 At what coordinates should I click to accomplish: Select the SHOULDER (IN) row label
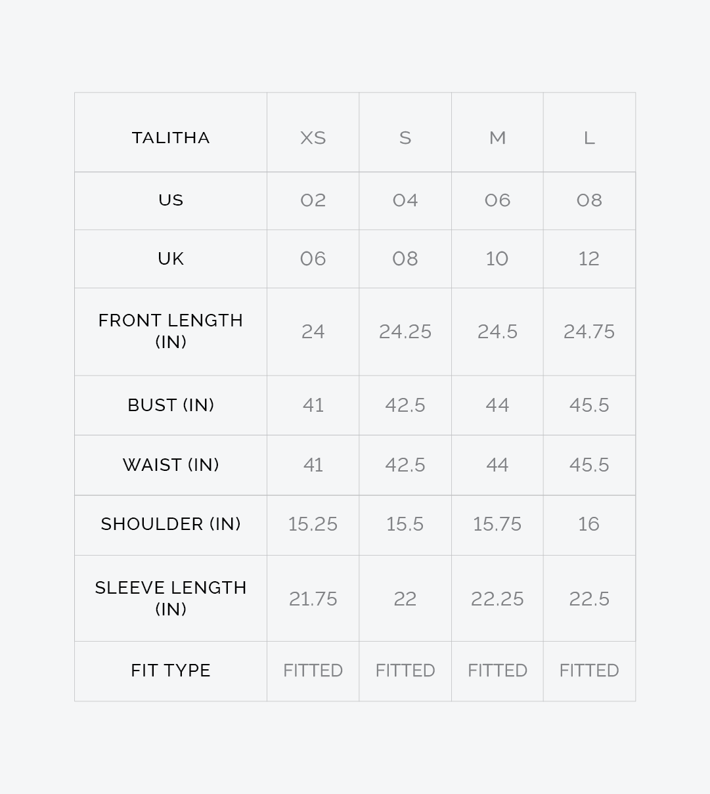[171, 524]
